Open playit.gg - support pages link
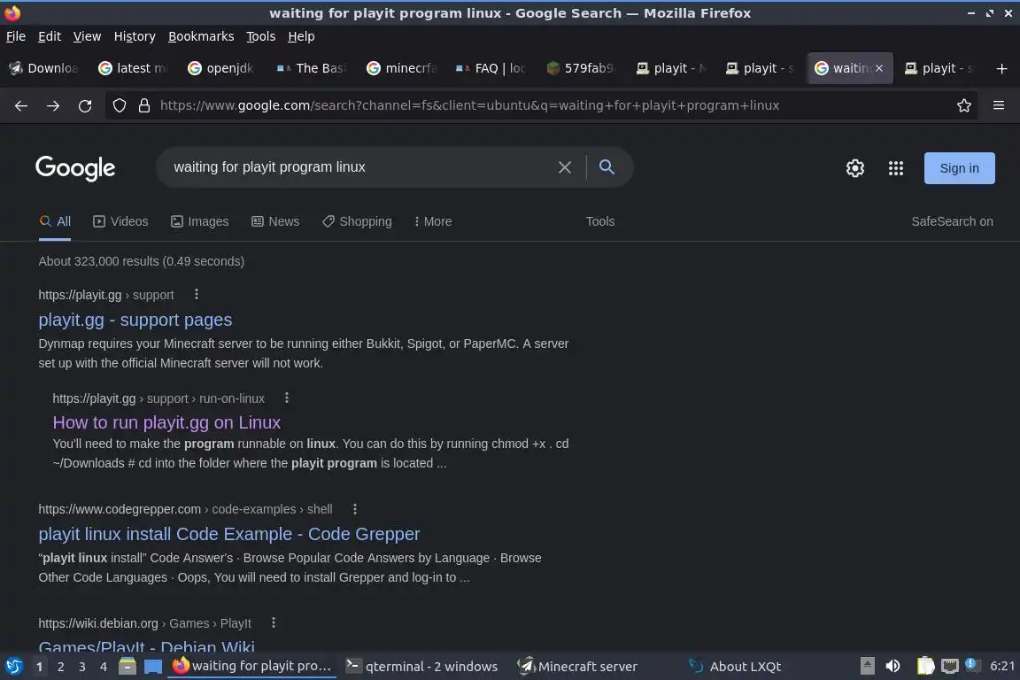 coord(135,320)
